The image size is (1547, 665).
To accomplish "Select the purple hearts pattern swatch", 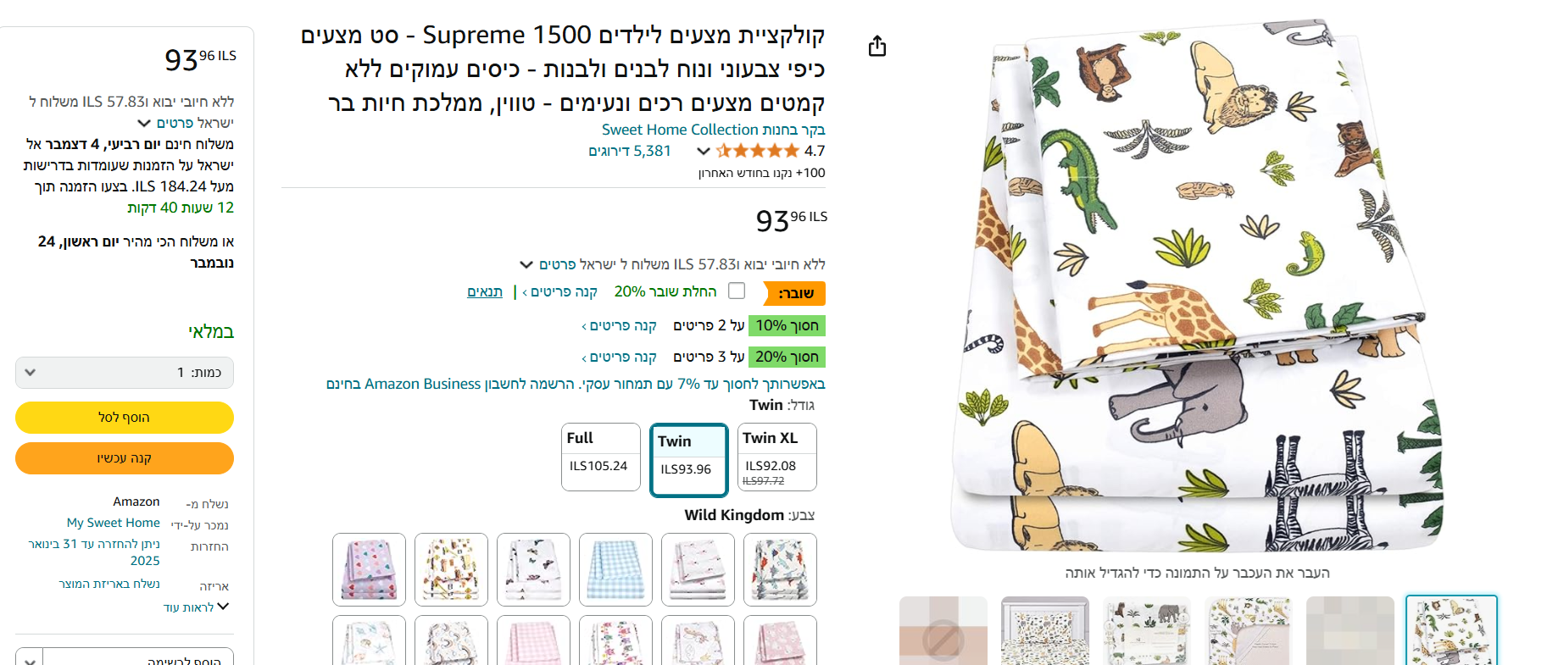I will 369,569.
